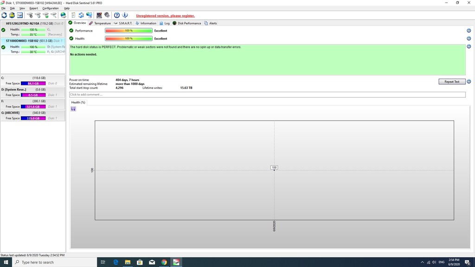Screen dimensions: 475x267
Task: Click help icon on the Health row
Action: (469, 38)
